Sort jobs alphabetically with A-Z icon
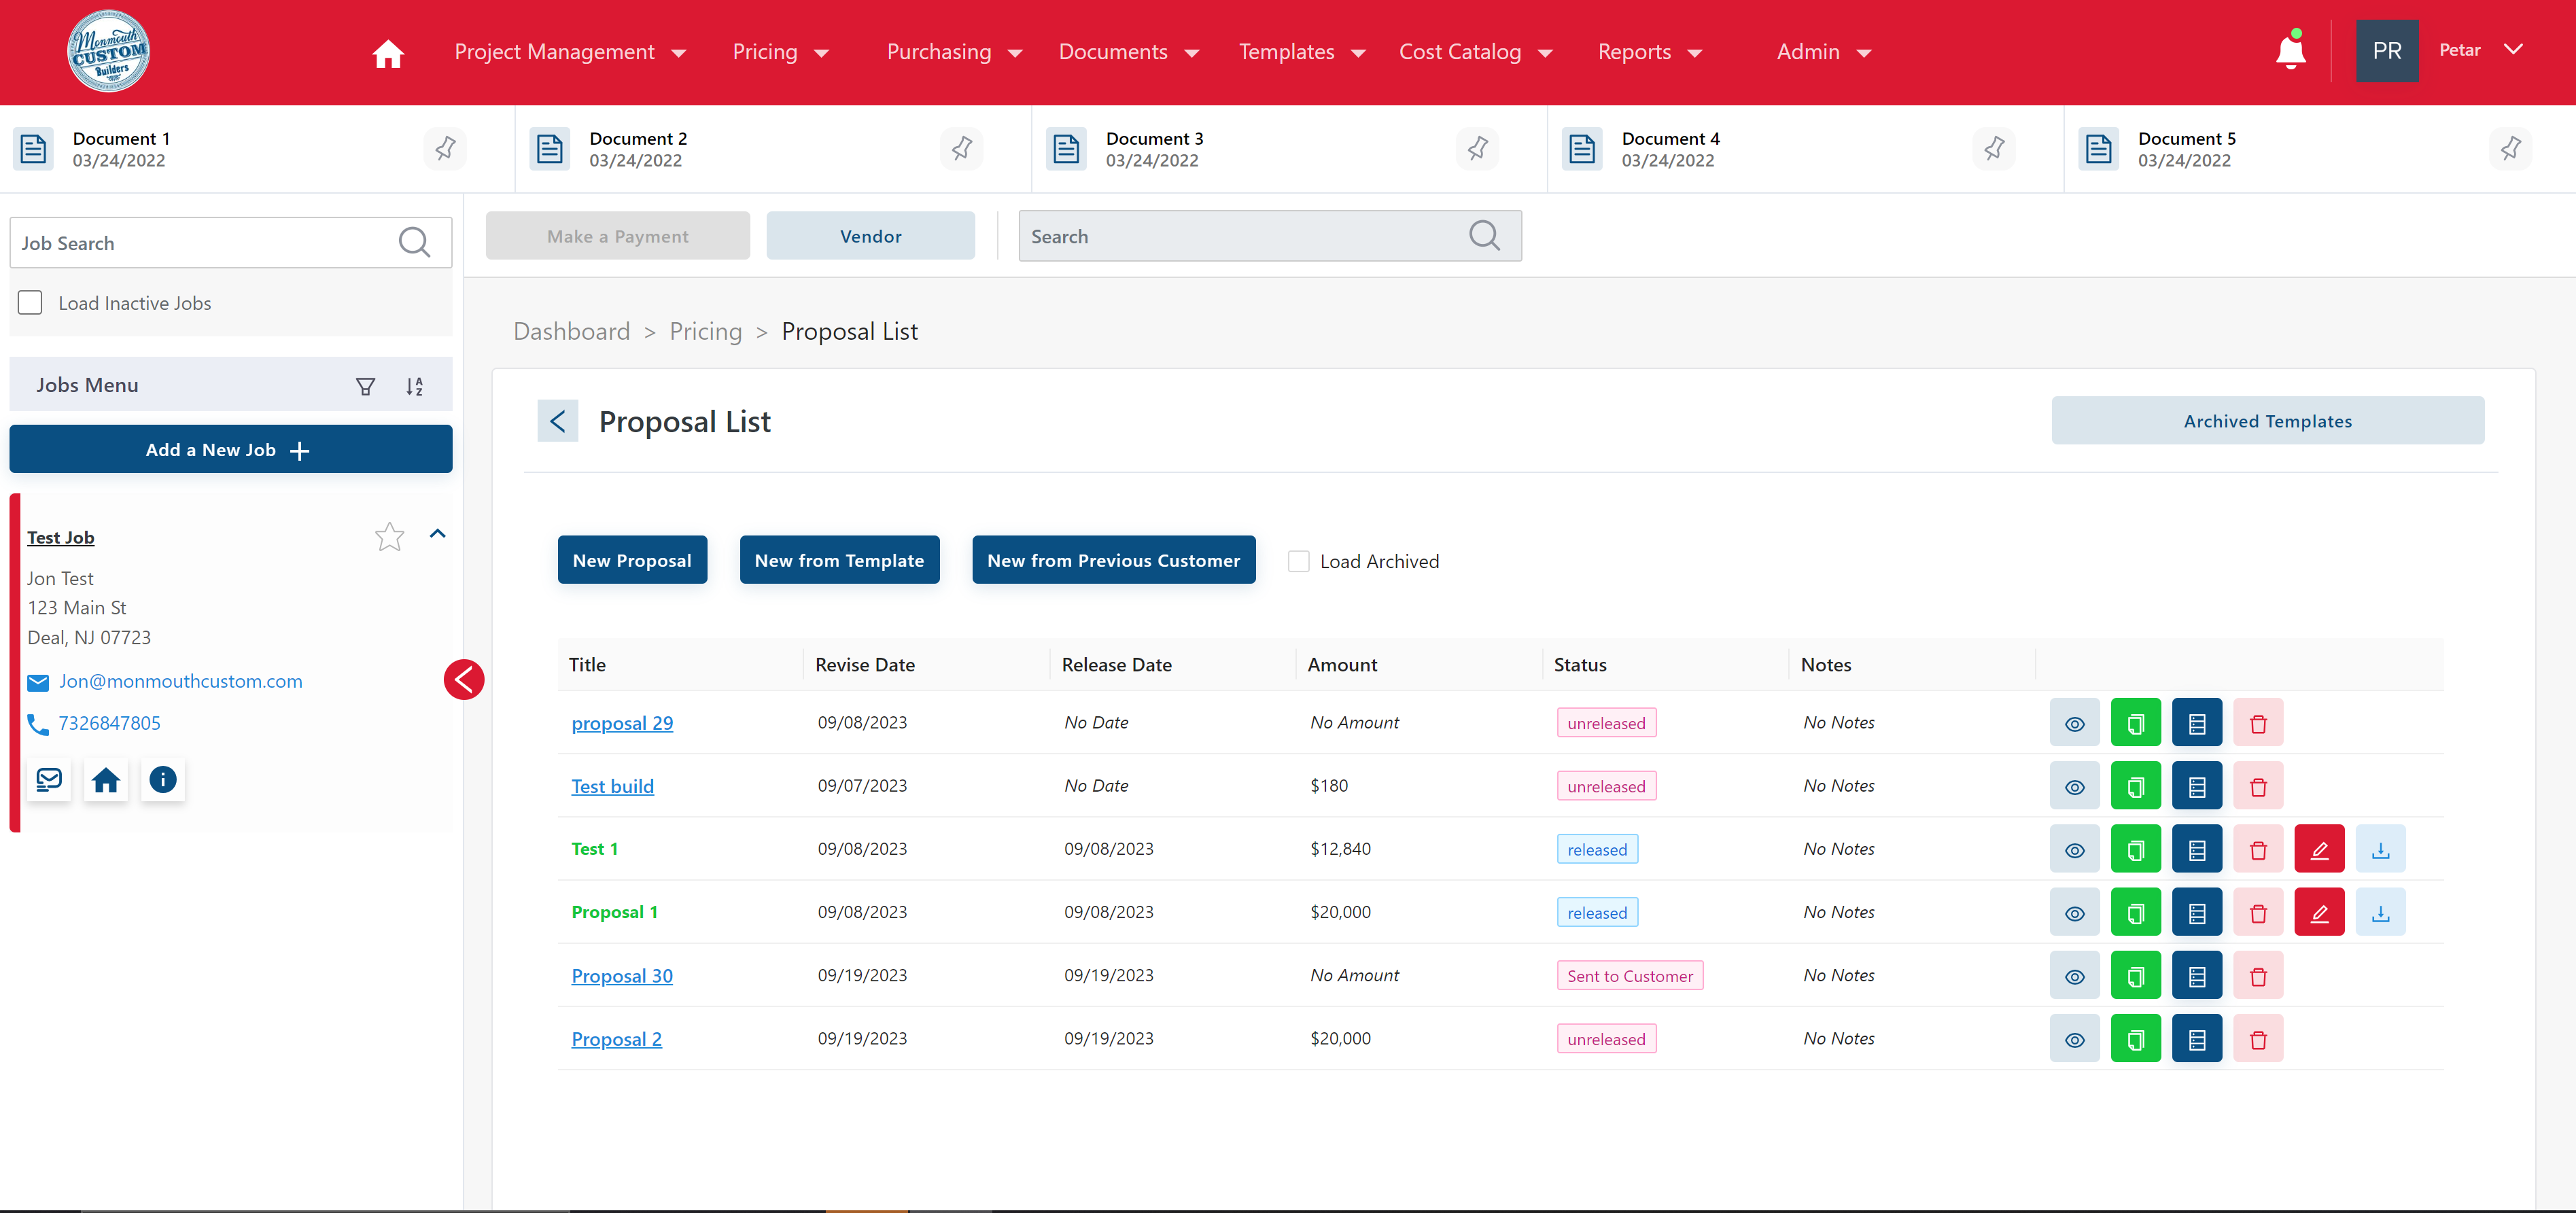 tap(414, 386)
